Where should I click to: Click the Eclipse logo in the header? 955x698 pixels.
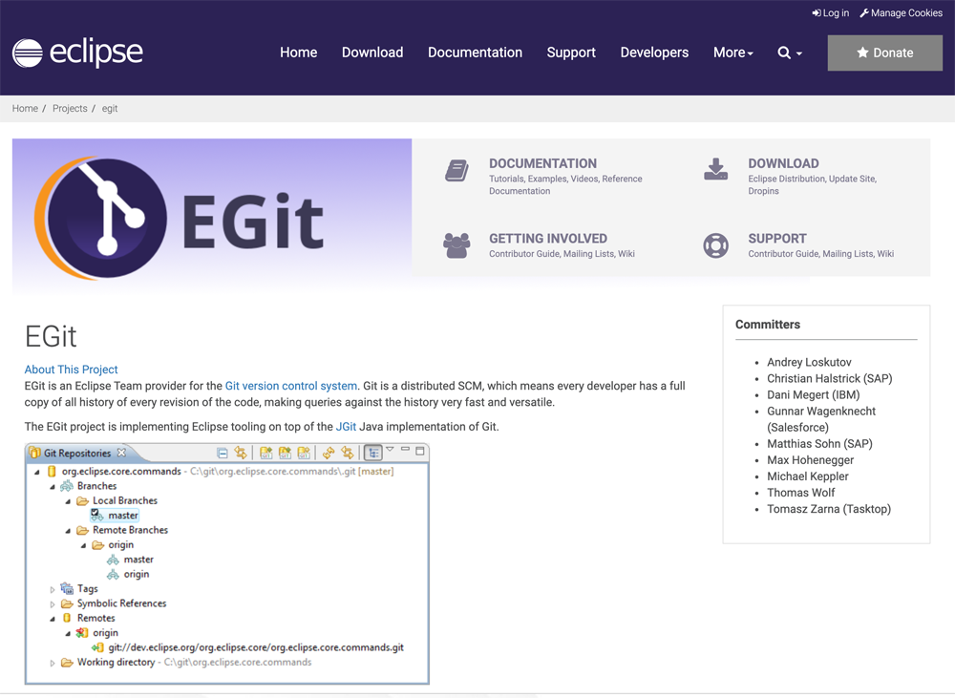point(77,53)
